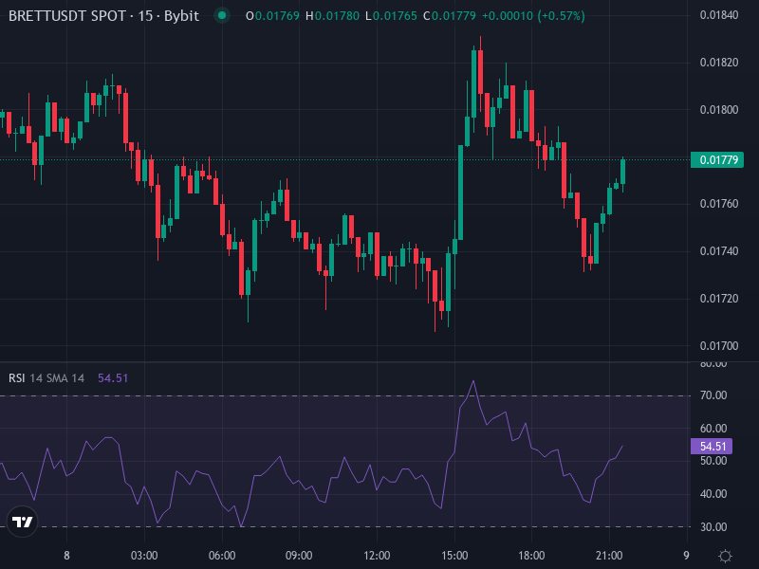The image size is (759, 569).
Task: Click the RSI 54.51 value in legend
Action: [x=113, y=377]
